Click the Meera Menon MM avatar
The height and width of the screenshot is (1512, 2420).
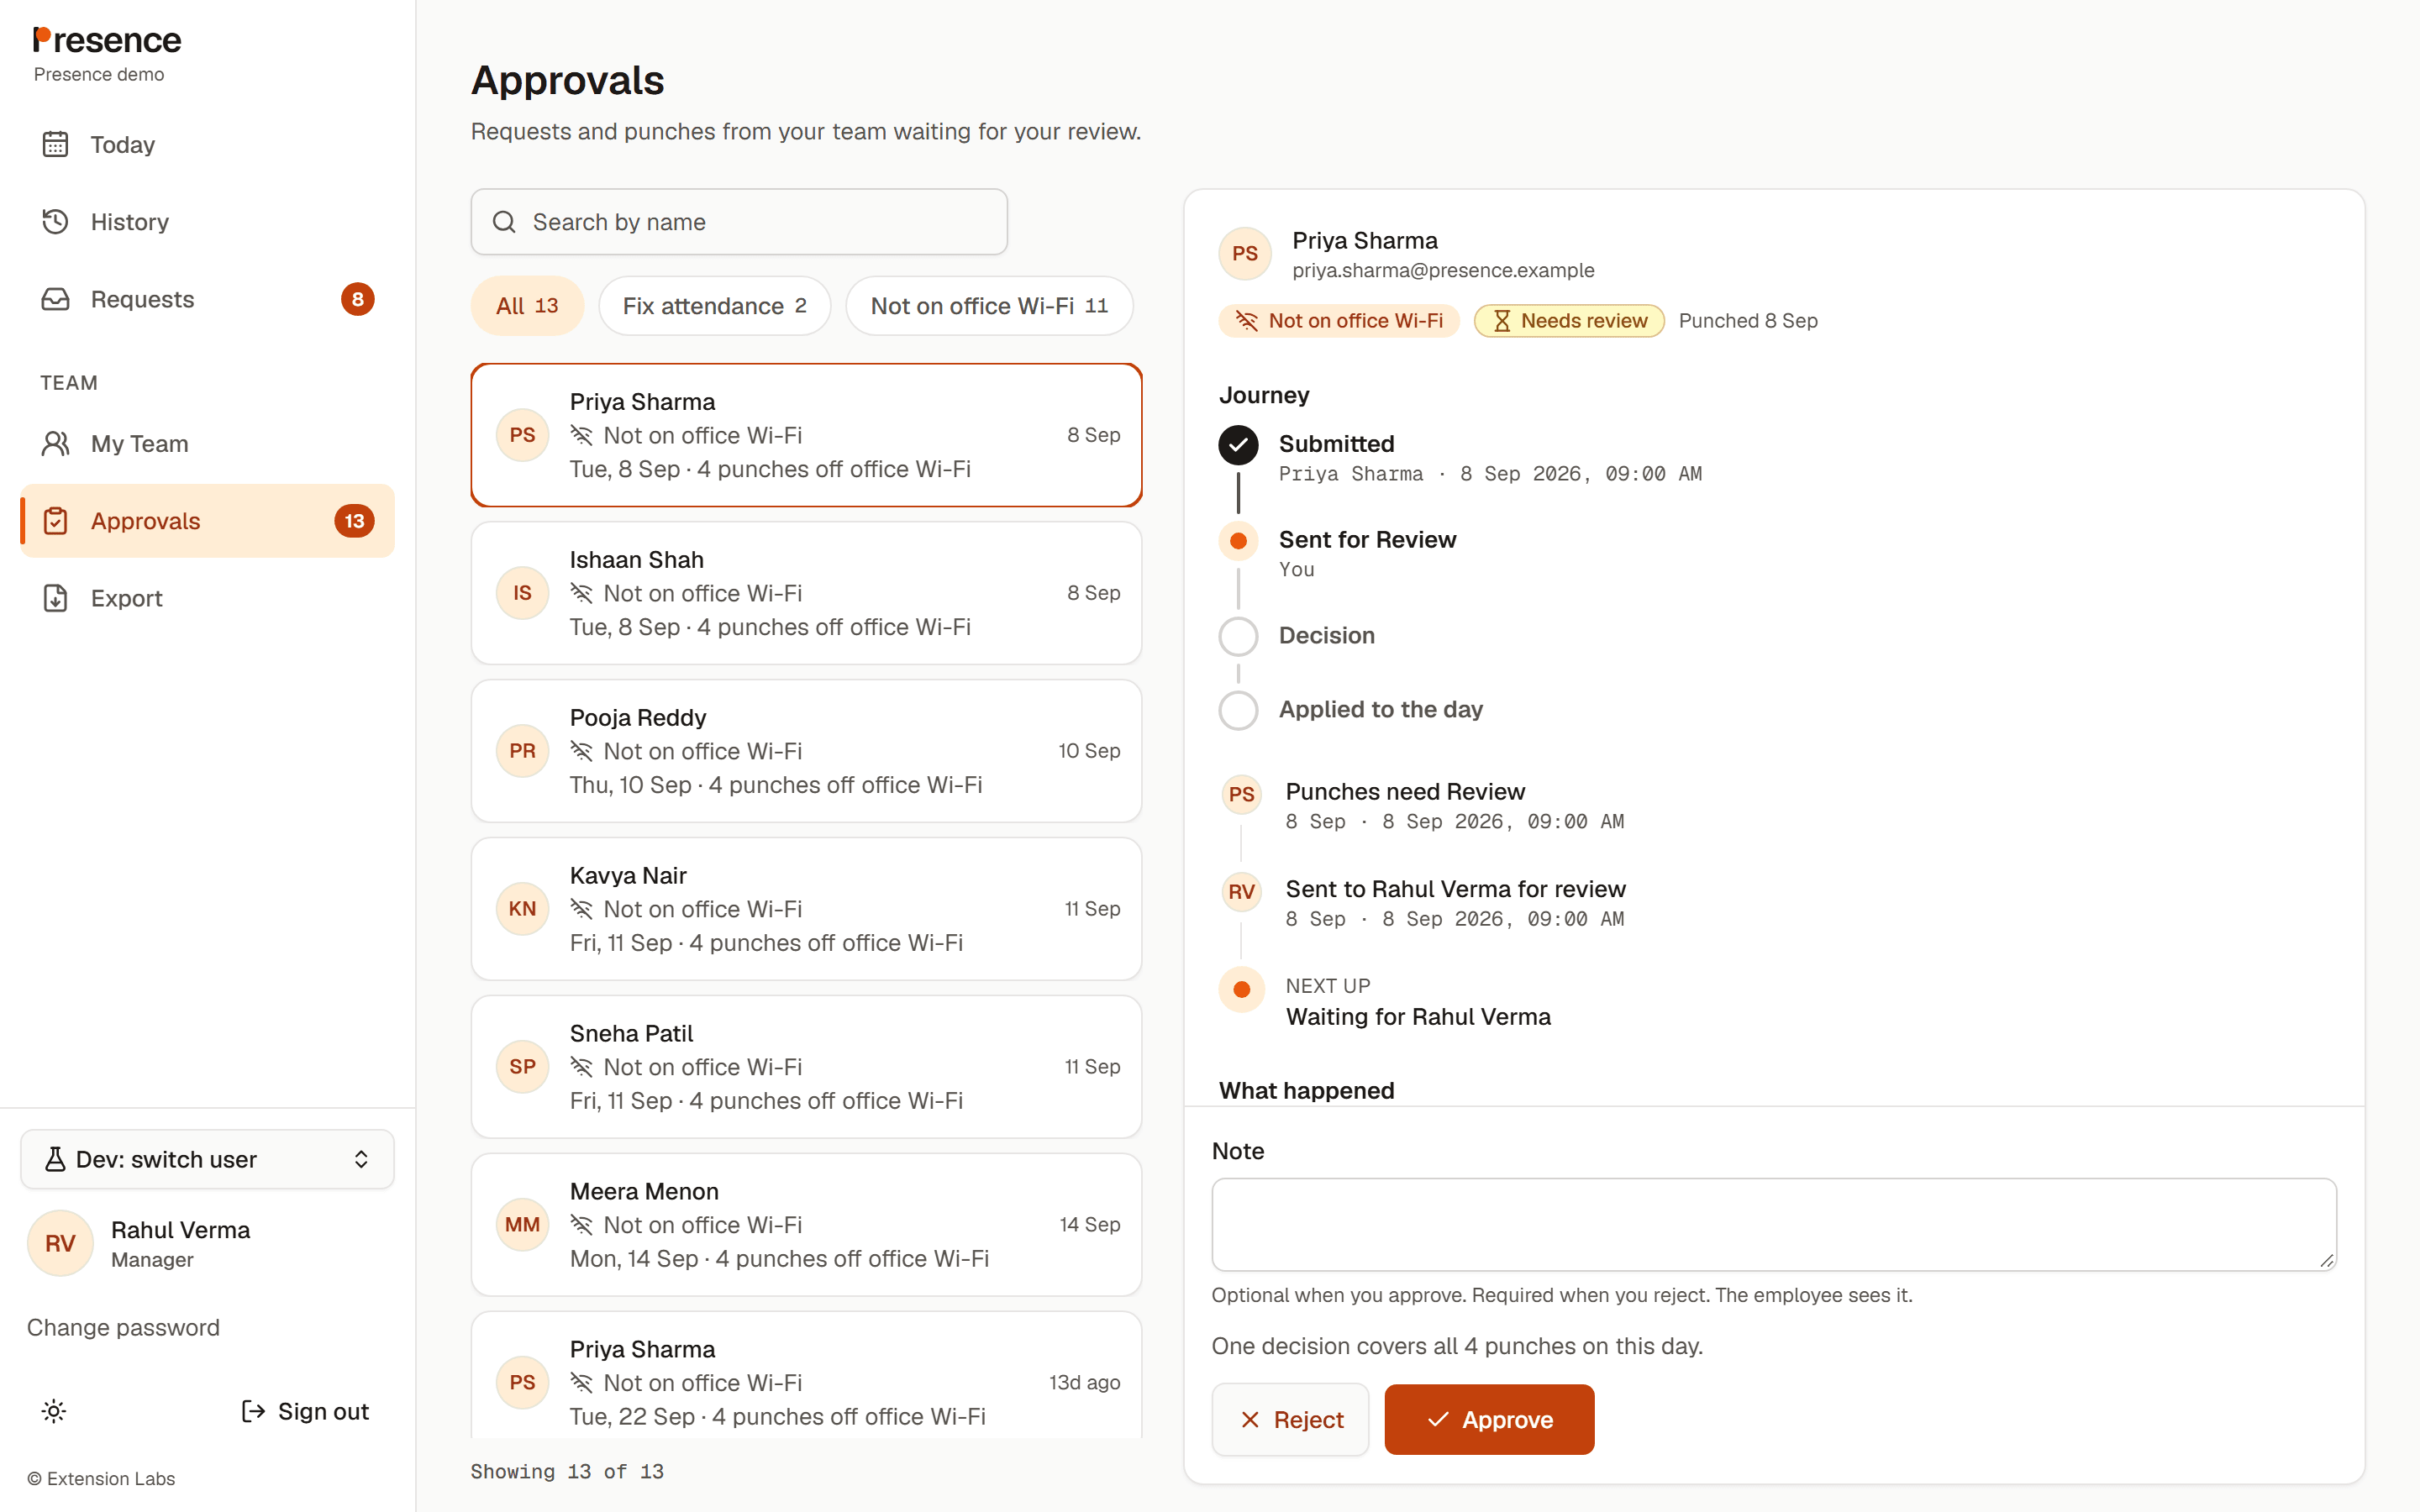pos(522,1225)
